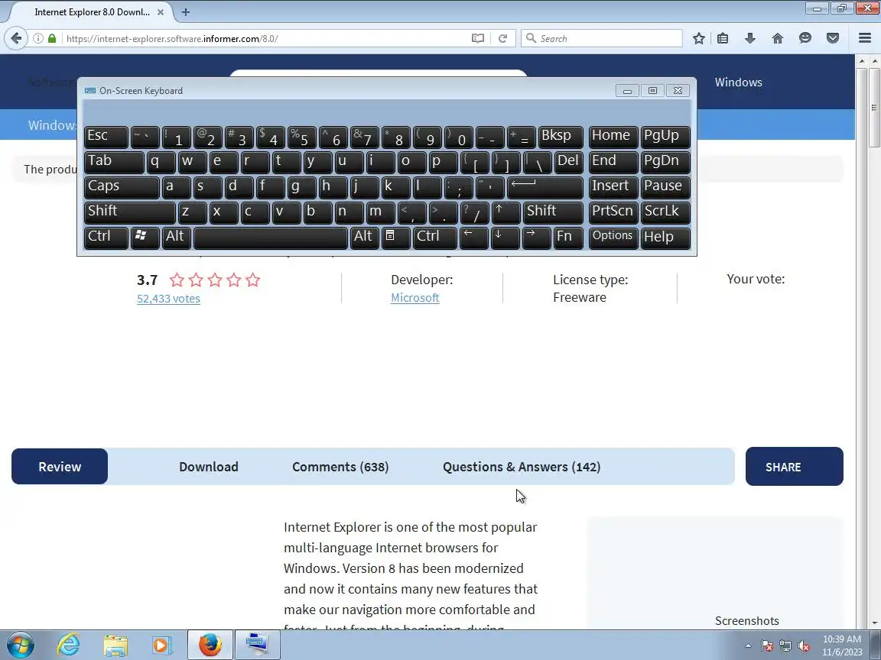Open the Firefox Hello chat icon
The height and width of the screenshot is (660, 881).
coord(805,38)
